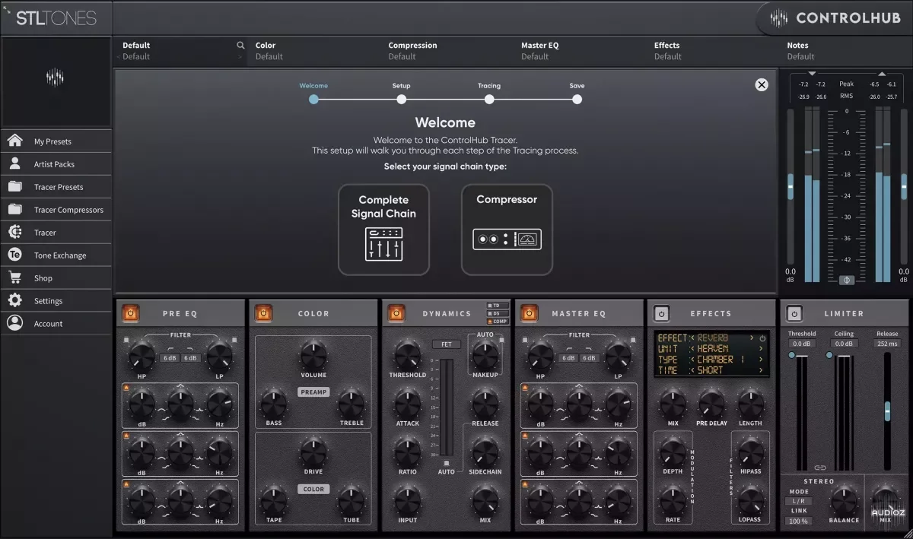Click the limiter Threshold slider handle
This screenshot has width=913, height=539.
792,355
